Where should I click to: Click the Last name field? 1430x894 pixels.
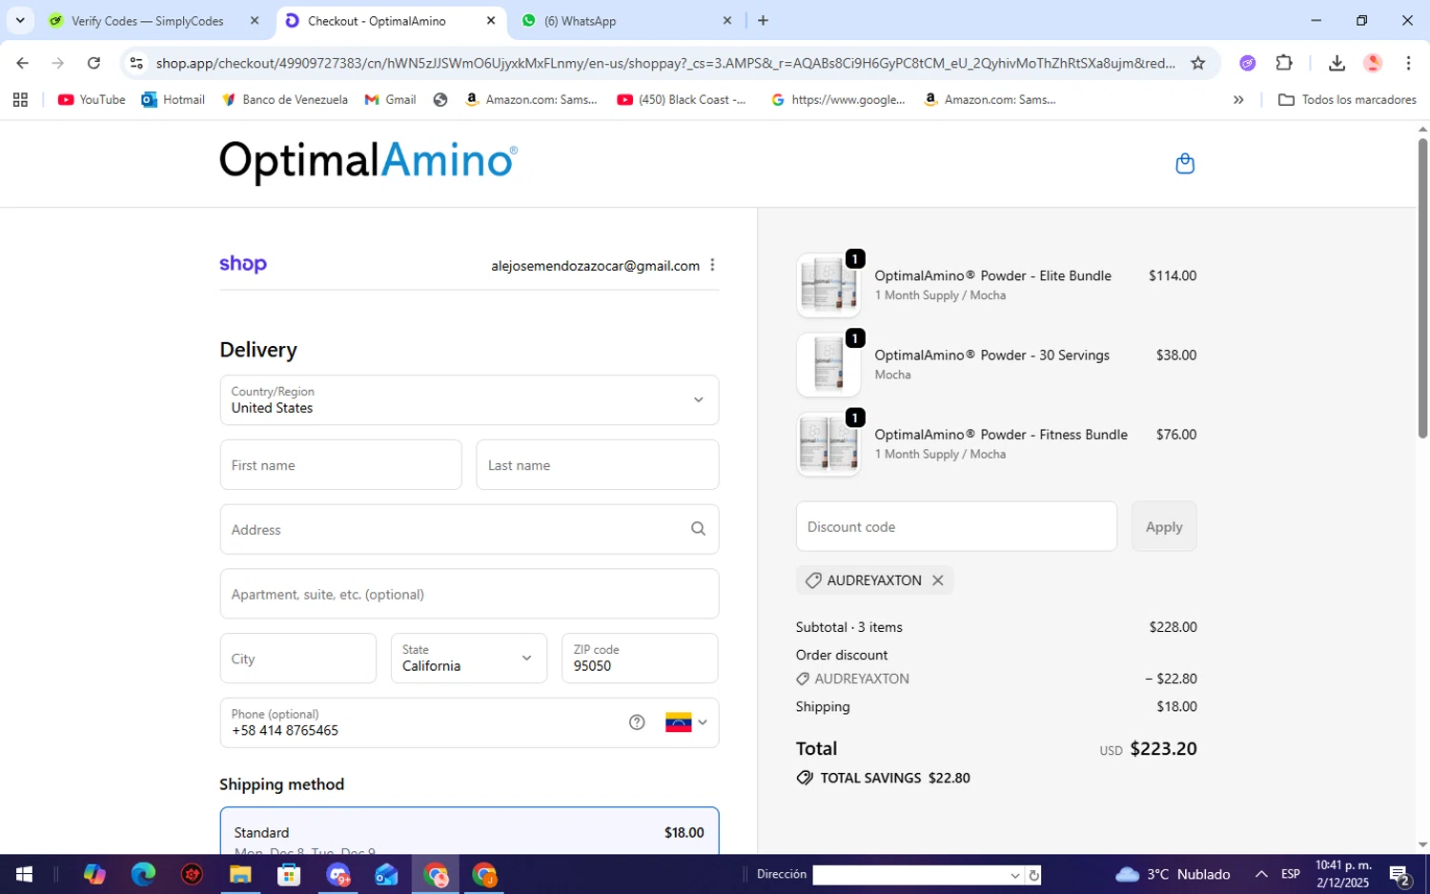[597, 465]
